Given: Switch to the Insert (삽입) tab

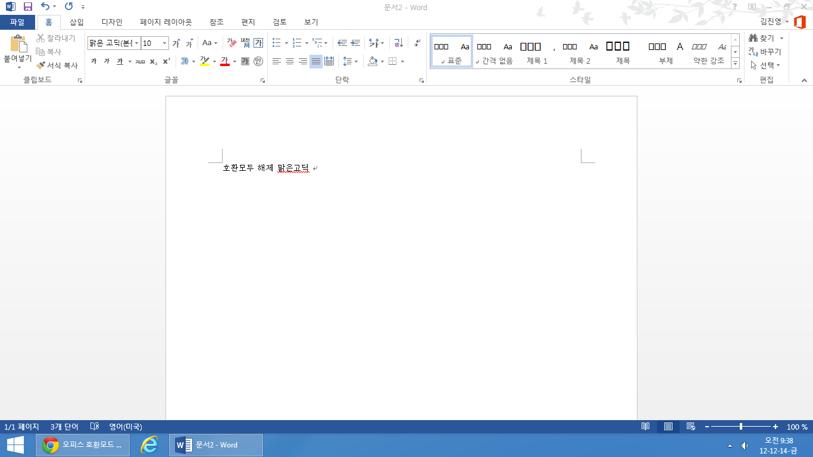Looking at the screenshot, I should [77, 22].
